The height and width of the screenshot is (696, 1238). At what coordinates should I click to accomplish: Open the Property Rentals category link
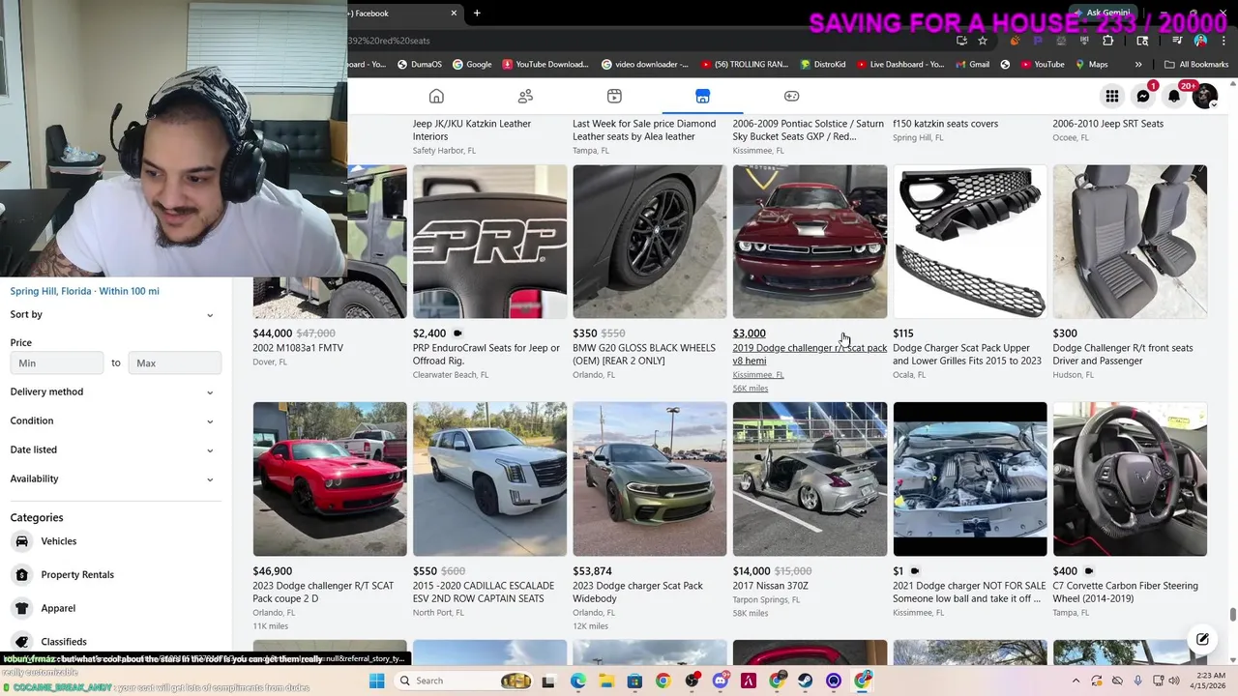pyautogui.click(x=77, y=574)
